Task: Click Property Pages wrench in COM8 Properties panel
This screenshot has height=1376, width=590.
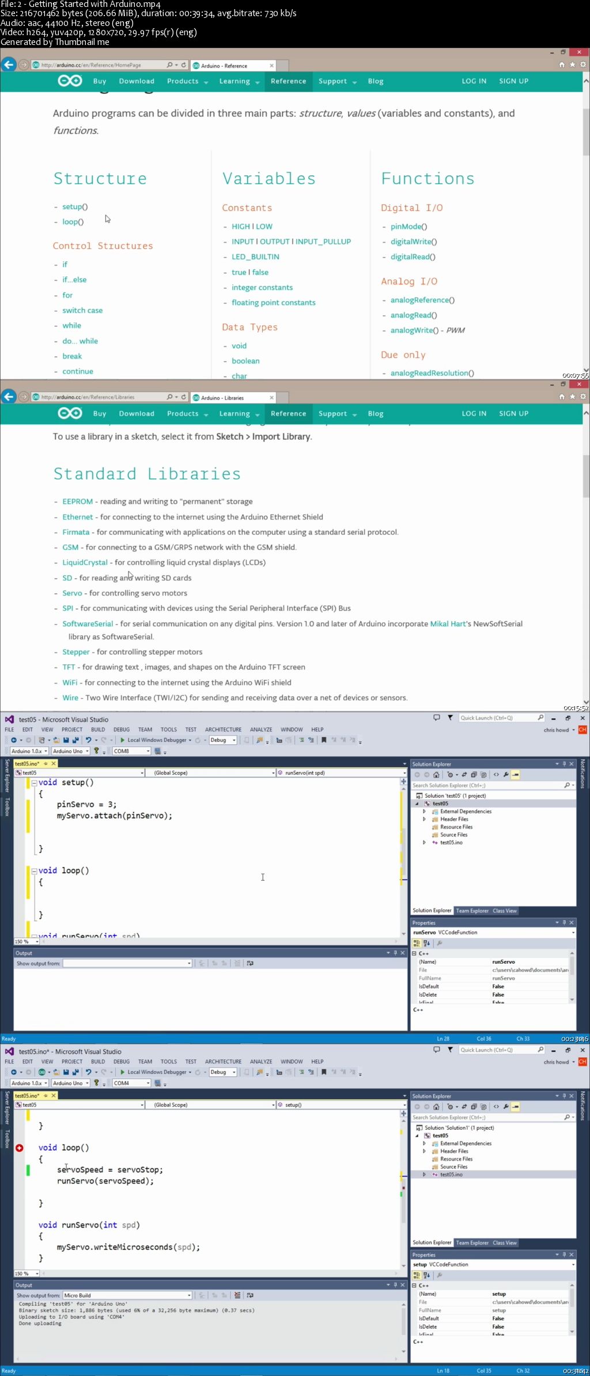Action: (x=439, y=943)
